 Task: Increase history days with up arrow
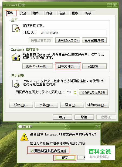(75, 91)
